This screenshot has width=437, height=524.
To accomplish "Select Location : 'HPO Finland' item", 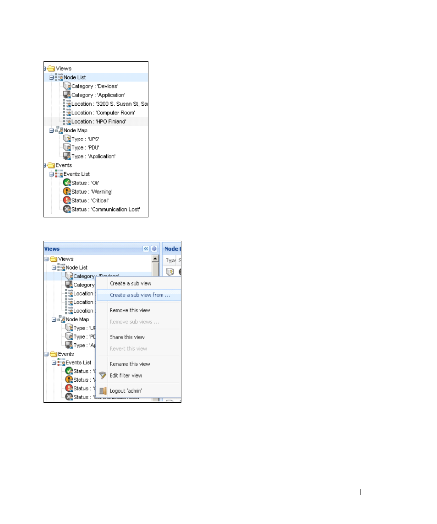I will coord(98,122).
